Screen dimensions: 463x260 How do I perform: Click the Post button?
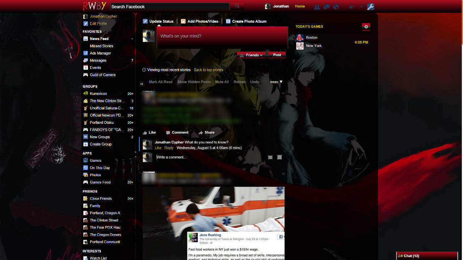click(277, 55)
